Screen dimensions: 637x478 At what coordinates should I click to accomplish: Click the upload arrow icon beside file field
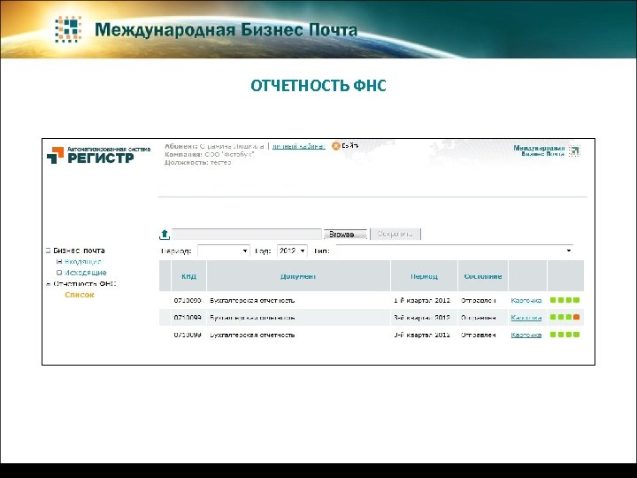click(165, 234)
